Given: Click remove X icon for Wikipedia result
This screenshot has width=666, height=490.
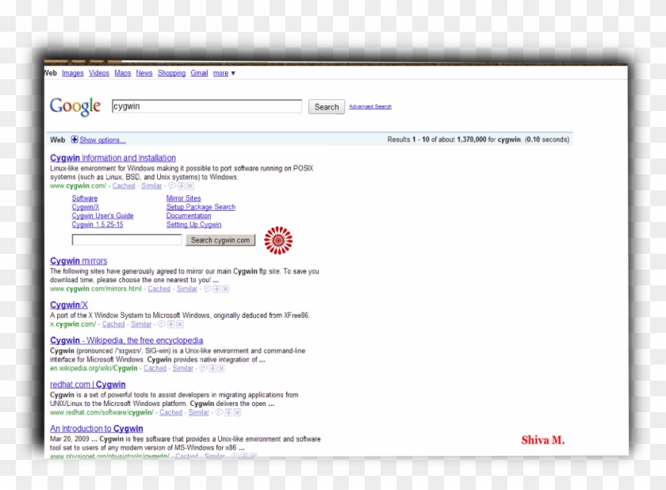Looking at the screenshot, I should (x=221, y=369).
